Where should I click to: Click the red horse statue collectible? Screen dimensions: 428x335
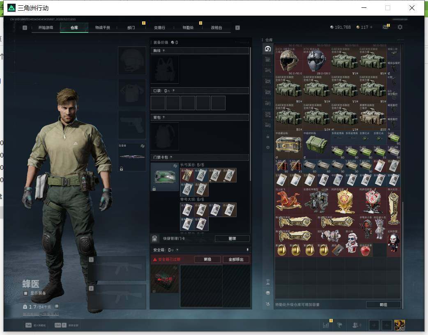point(288,201)
